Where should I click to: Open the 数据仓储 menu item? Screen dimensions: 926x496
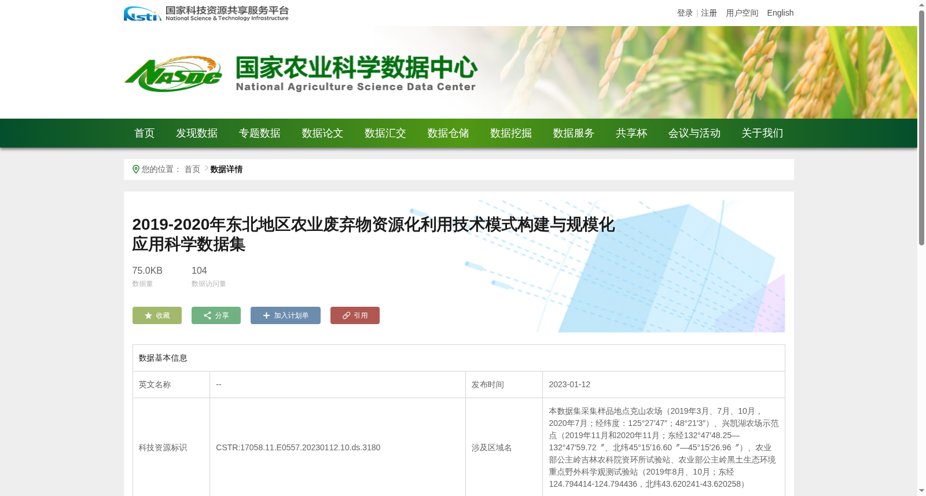tap(448, 133)
